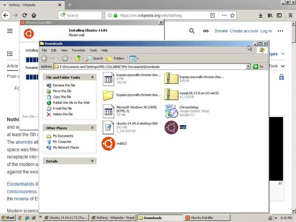Click Move this file
The image size is (296, 222).
[x=62, y=91]
